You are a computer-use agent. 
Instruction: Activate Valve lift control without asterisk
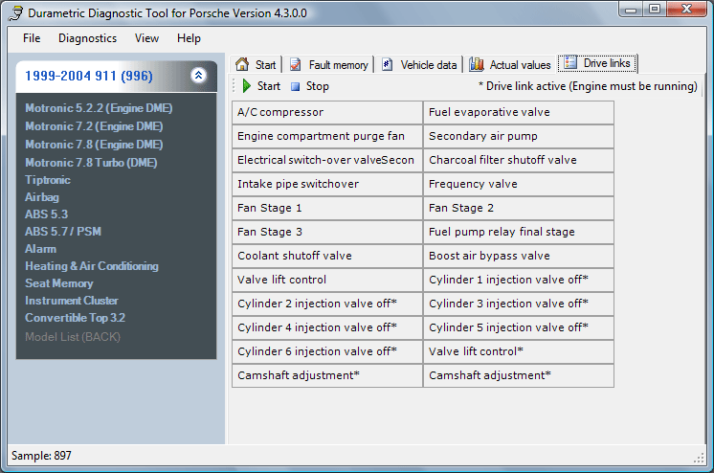327,280
